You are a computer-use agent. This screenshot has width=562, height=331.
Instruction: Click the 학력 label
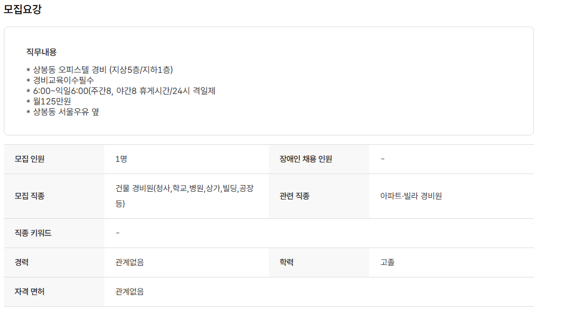click(x=287, y=262)
